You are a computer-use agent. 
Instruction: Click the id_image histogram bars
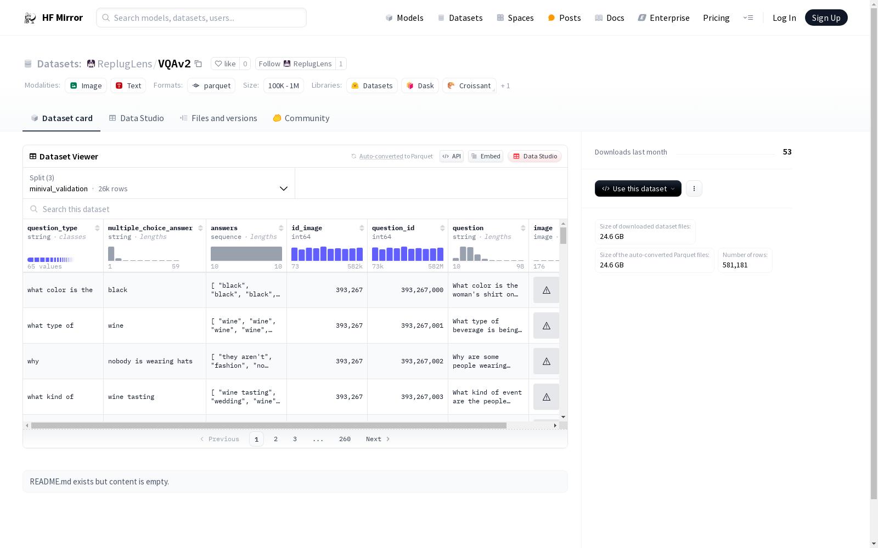click(x=327, y=254)
